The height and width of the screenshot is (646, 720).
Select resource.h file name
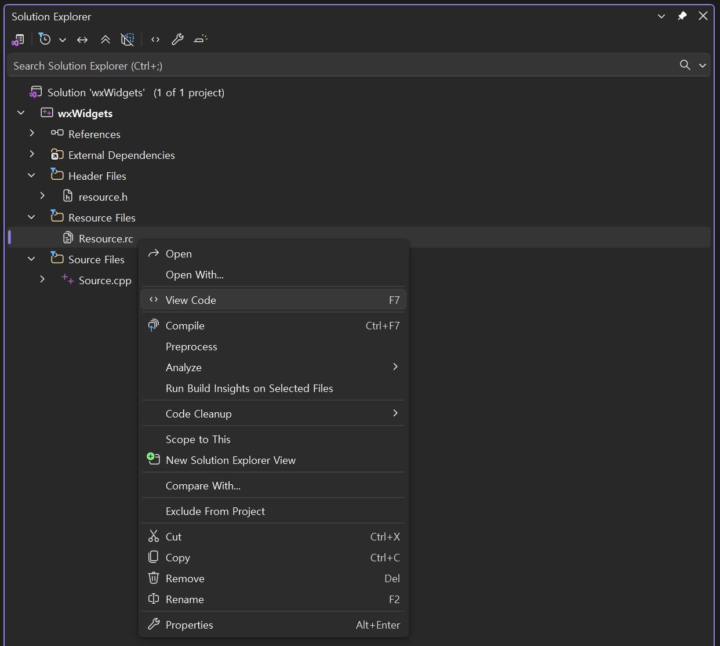point(103,197)
